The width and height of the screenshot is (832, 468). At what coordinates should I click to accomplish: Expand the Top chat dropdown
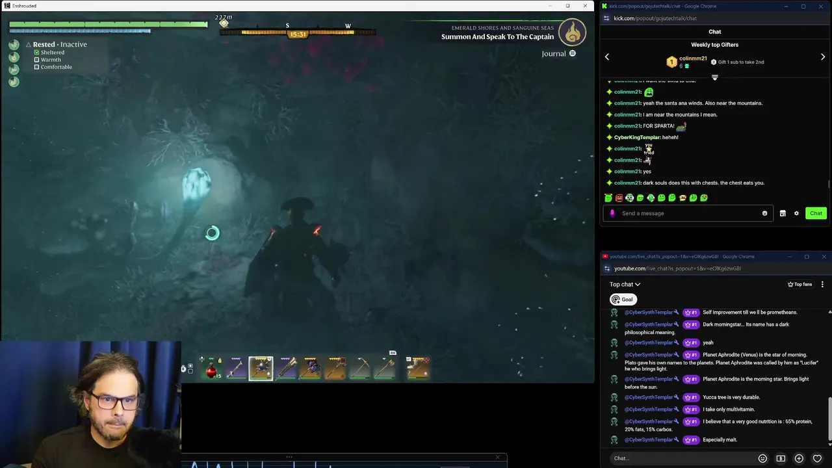tap(625, 284)
